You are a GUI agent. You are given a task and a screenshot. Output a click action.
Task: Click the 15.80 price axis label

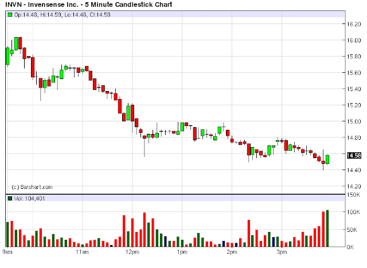[354, 56]
